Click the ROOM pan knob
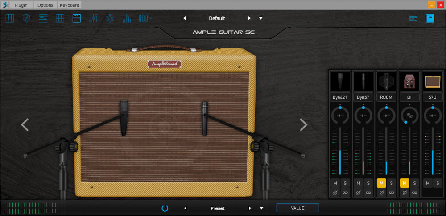Screen dimensions: 446x216 coord(386,116)
